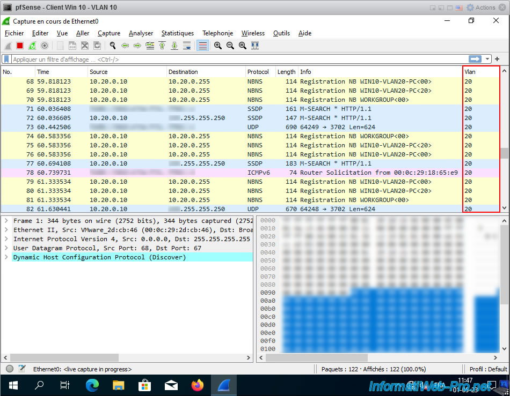Expand the Ethernet II tree row

tap(7, 230)
